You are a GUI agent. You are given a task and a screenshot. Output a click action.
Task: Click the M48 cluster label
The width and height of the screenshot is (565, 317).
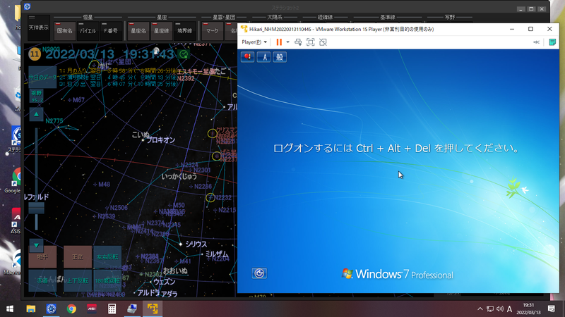click(x=104, y=185)
